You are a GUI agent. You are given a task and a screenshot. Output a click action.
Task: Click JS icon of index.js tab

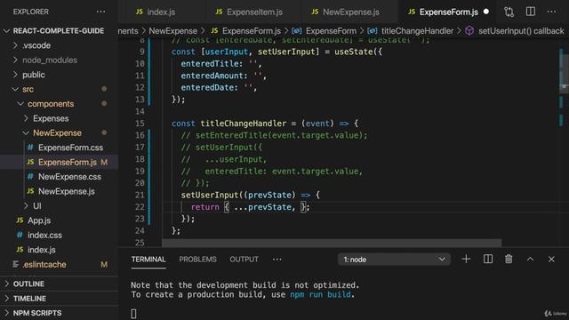[x=140, y=12]
